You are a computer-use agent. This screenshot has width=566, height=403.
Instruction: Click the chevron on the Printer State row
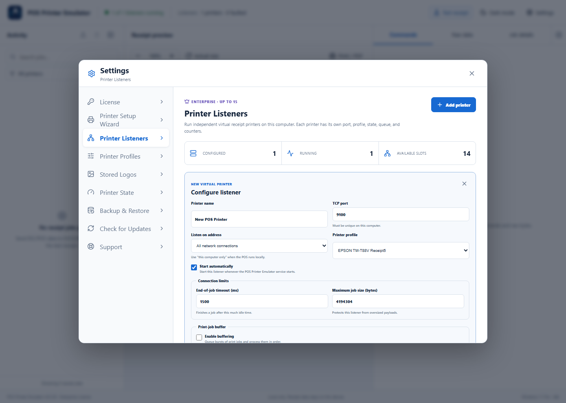click(x=162, y=192)
